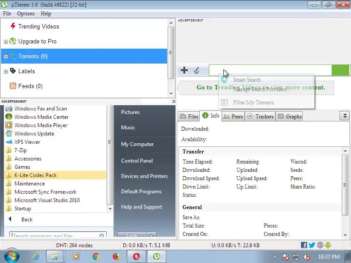351x263 pixels.
Task: Click the uTorrent taskbar button
Action: [157, 256]
